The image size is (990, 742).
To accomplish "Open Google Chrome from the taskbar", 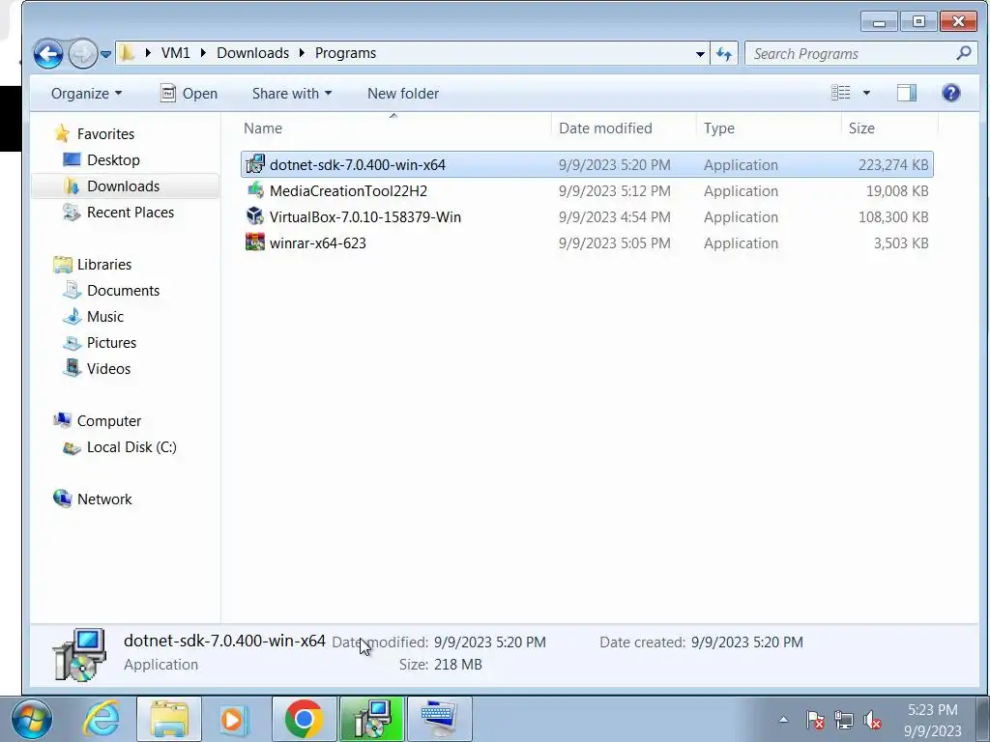I will click(304, 719).
